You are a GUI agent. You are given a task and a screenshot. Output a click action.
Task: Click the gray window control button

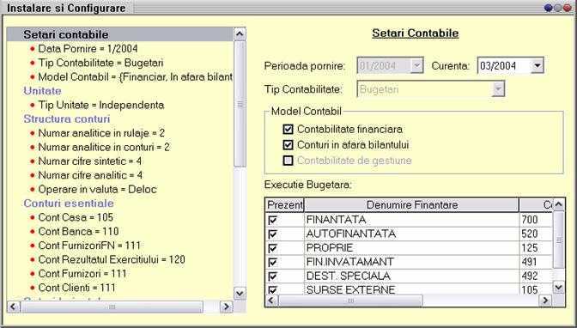[558, 8]
